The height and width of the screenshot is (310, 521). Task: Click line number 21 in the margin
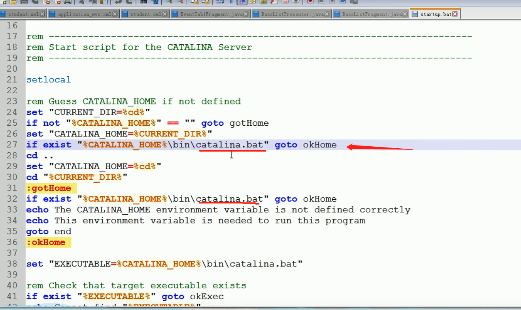tap(12, 79)
